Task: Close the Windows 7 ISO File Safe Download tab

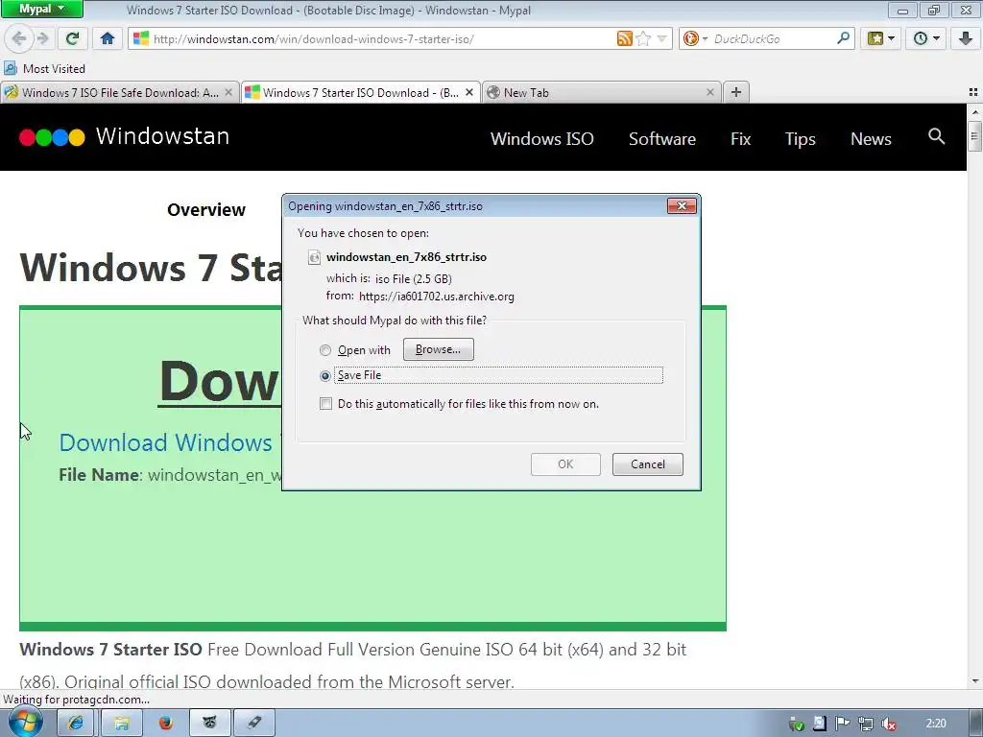Action: coord(228,93)
